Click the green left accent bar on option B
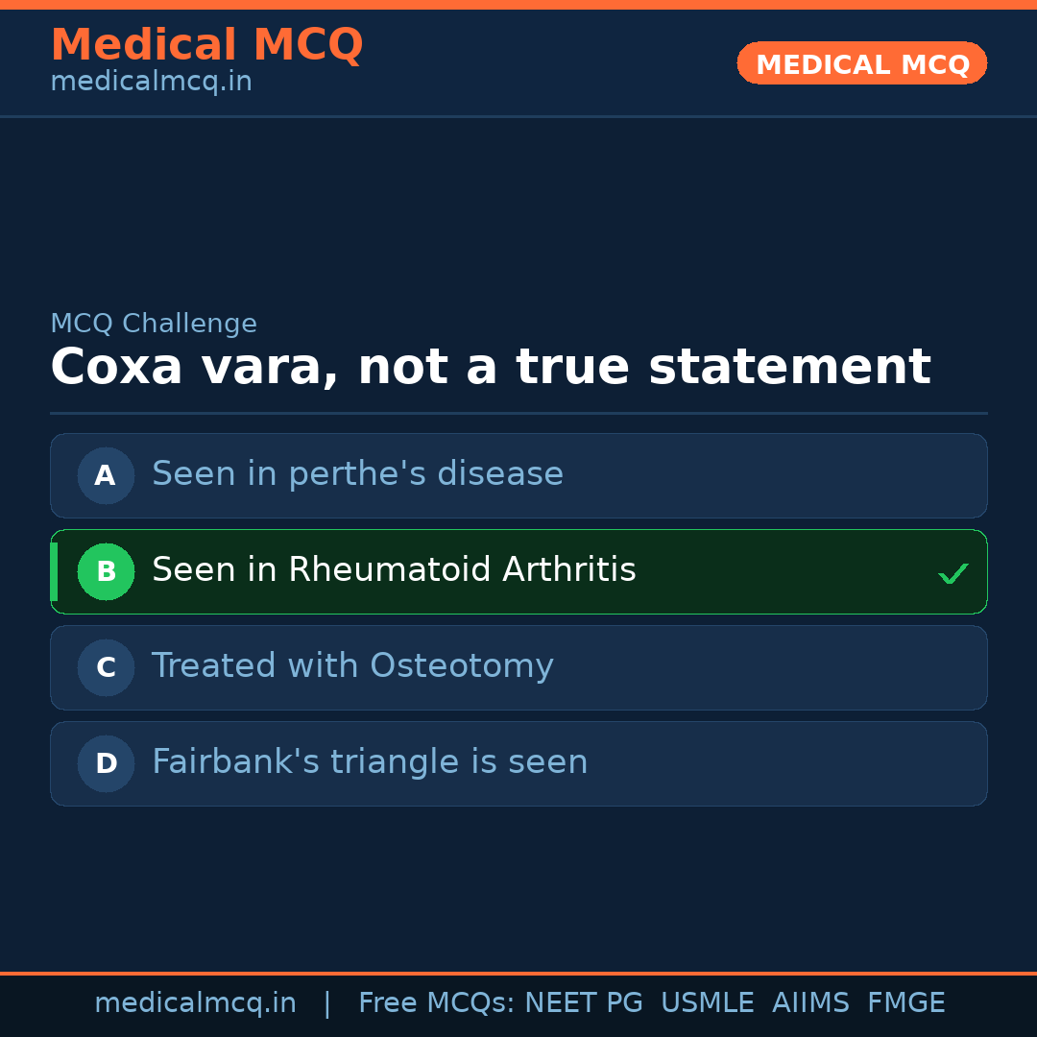 click(x=53, y=571)
